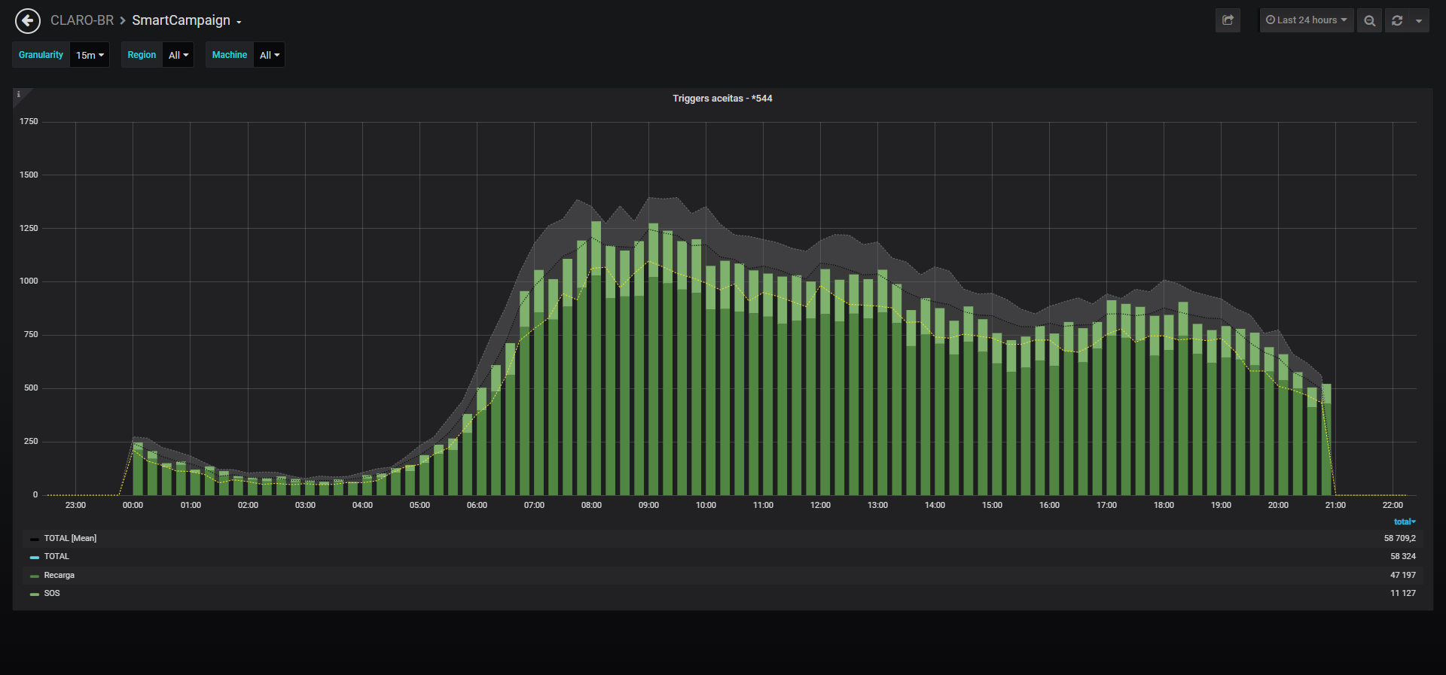Image resolution: width=1446 pixels, height=675 pixels.
Task: Sort legend by the total column header
Action: tap(1405, 521)
